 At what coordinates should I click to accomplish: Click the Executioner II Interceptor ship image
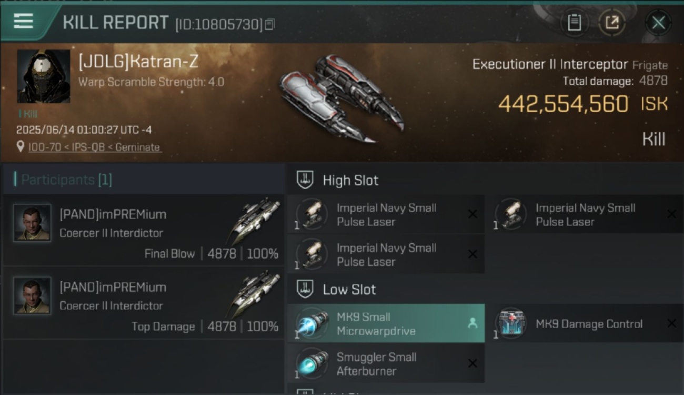342,98
